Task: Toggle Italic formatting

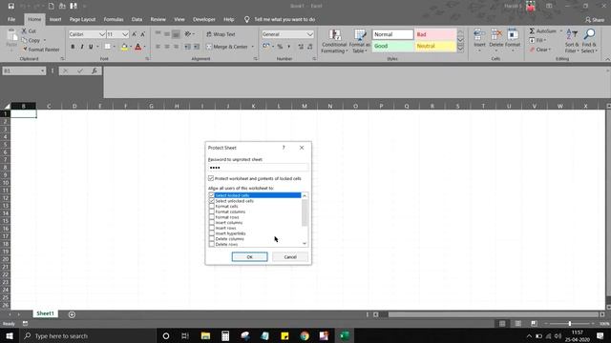Action: [x=82, y=47]
